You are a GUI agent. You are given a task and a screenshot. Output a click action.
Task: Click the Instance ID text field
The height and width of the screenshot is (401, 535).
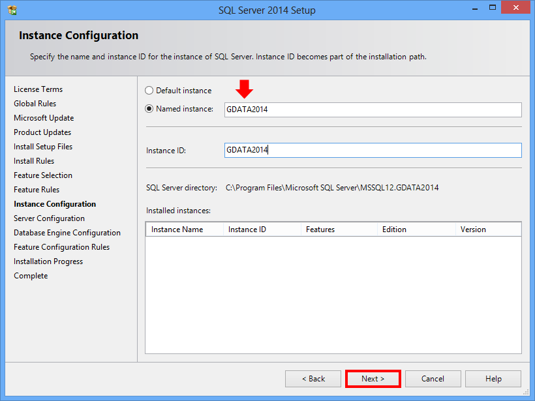coord(373,150)
